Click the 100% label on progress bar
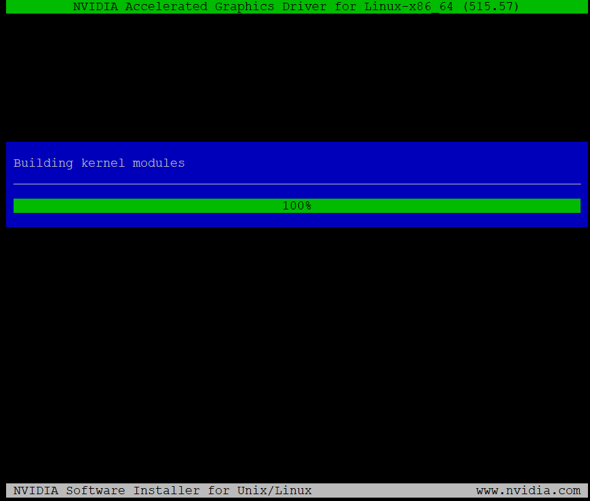590x501 pixels. (x=296, y=205)
